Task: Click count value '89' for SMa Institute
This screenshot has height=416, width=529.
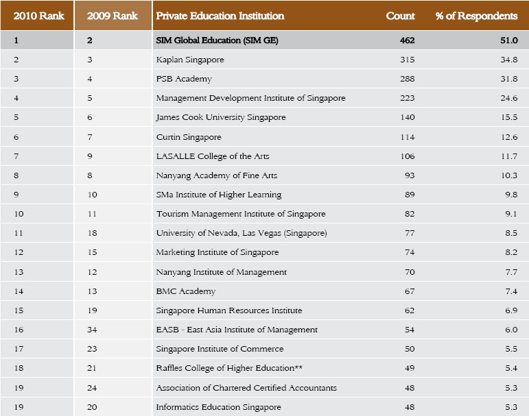Action: [x=410, y=195]
